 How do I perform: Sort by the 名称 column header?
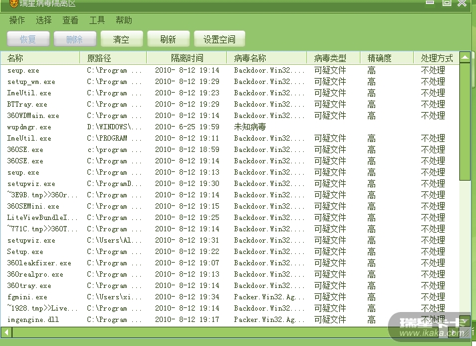pyautogui.click(x=40, y=58)
